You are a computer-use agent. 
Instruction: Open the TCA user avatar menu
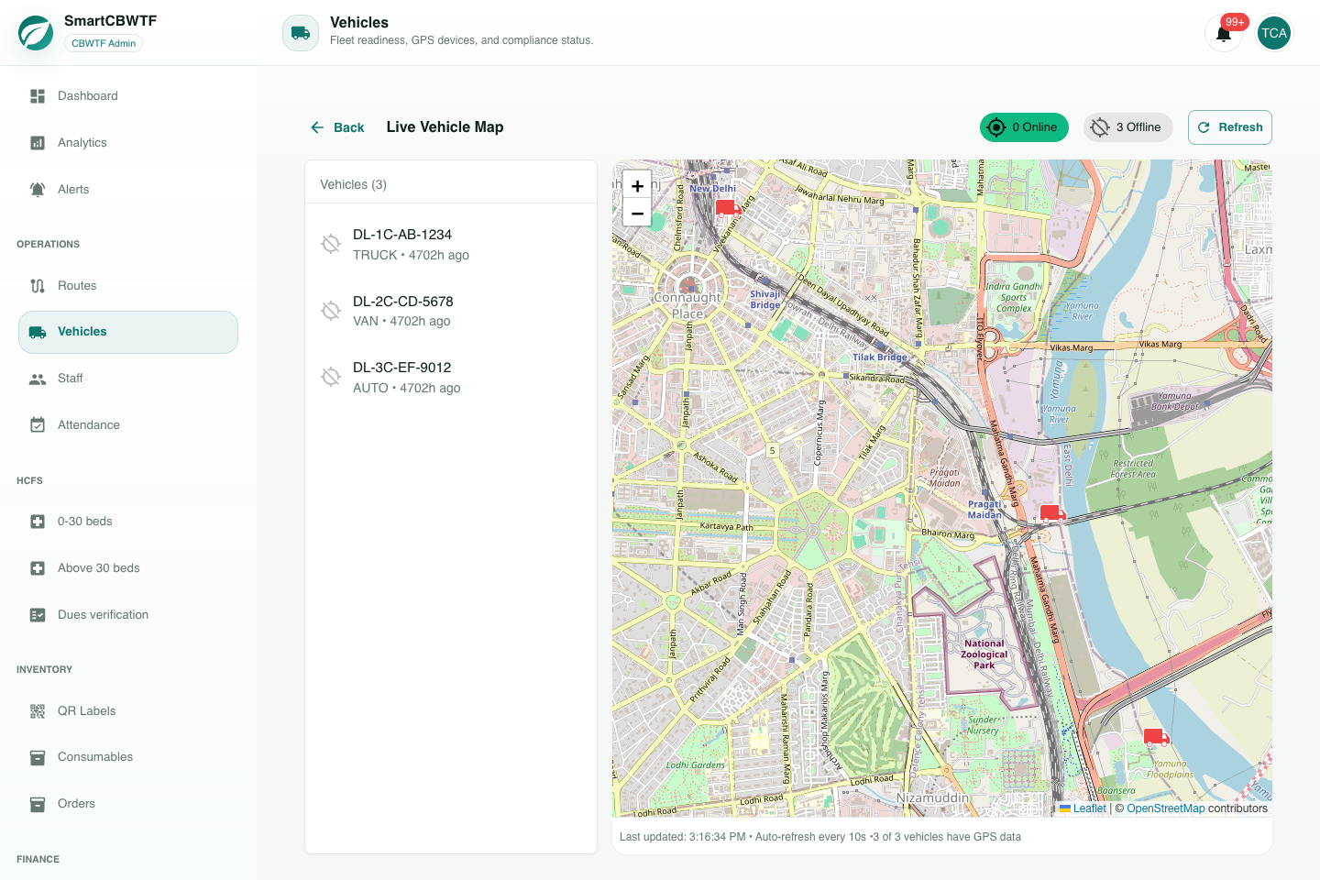1273,34
